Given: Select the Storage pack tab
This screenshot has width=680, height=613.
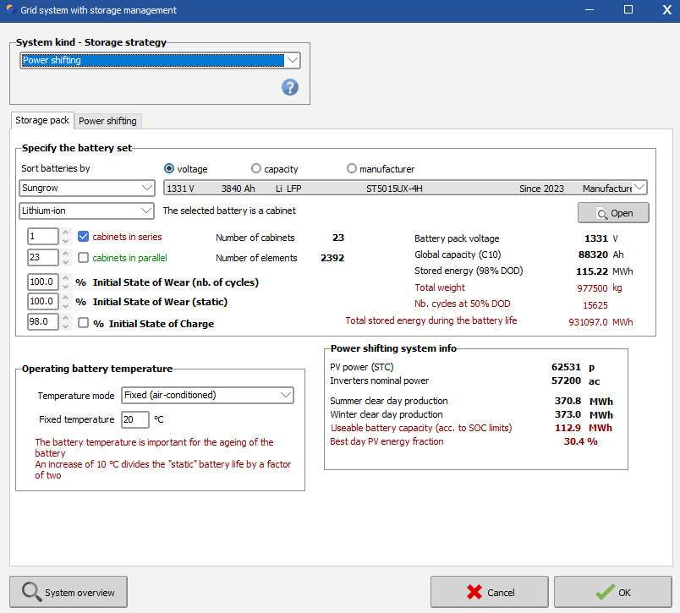Looking at the screenshot, I should [x=42, y=120].
